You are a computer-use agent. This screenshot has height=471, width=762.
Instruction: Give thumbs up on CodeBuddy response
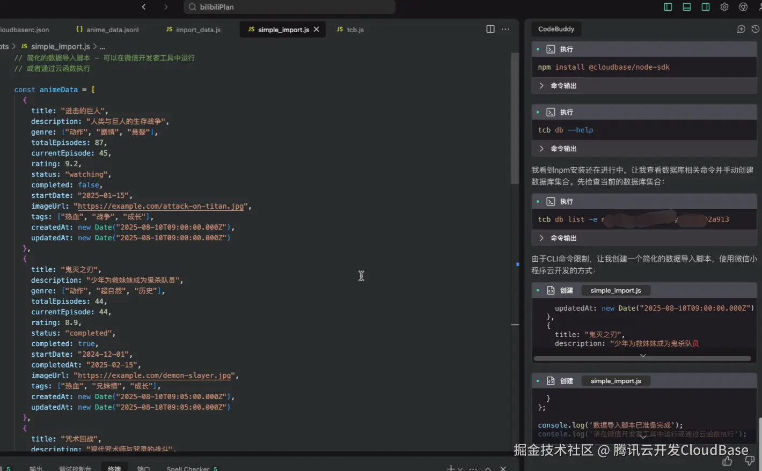727,460
